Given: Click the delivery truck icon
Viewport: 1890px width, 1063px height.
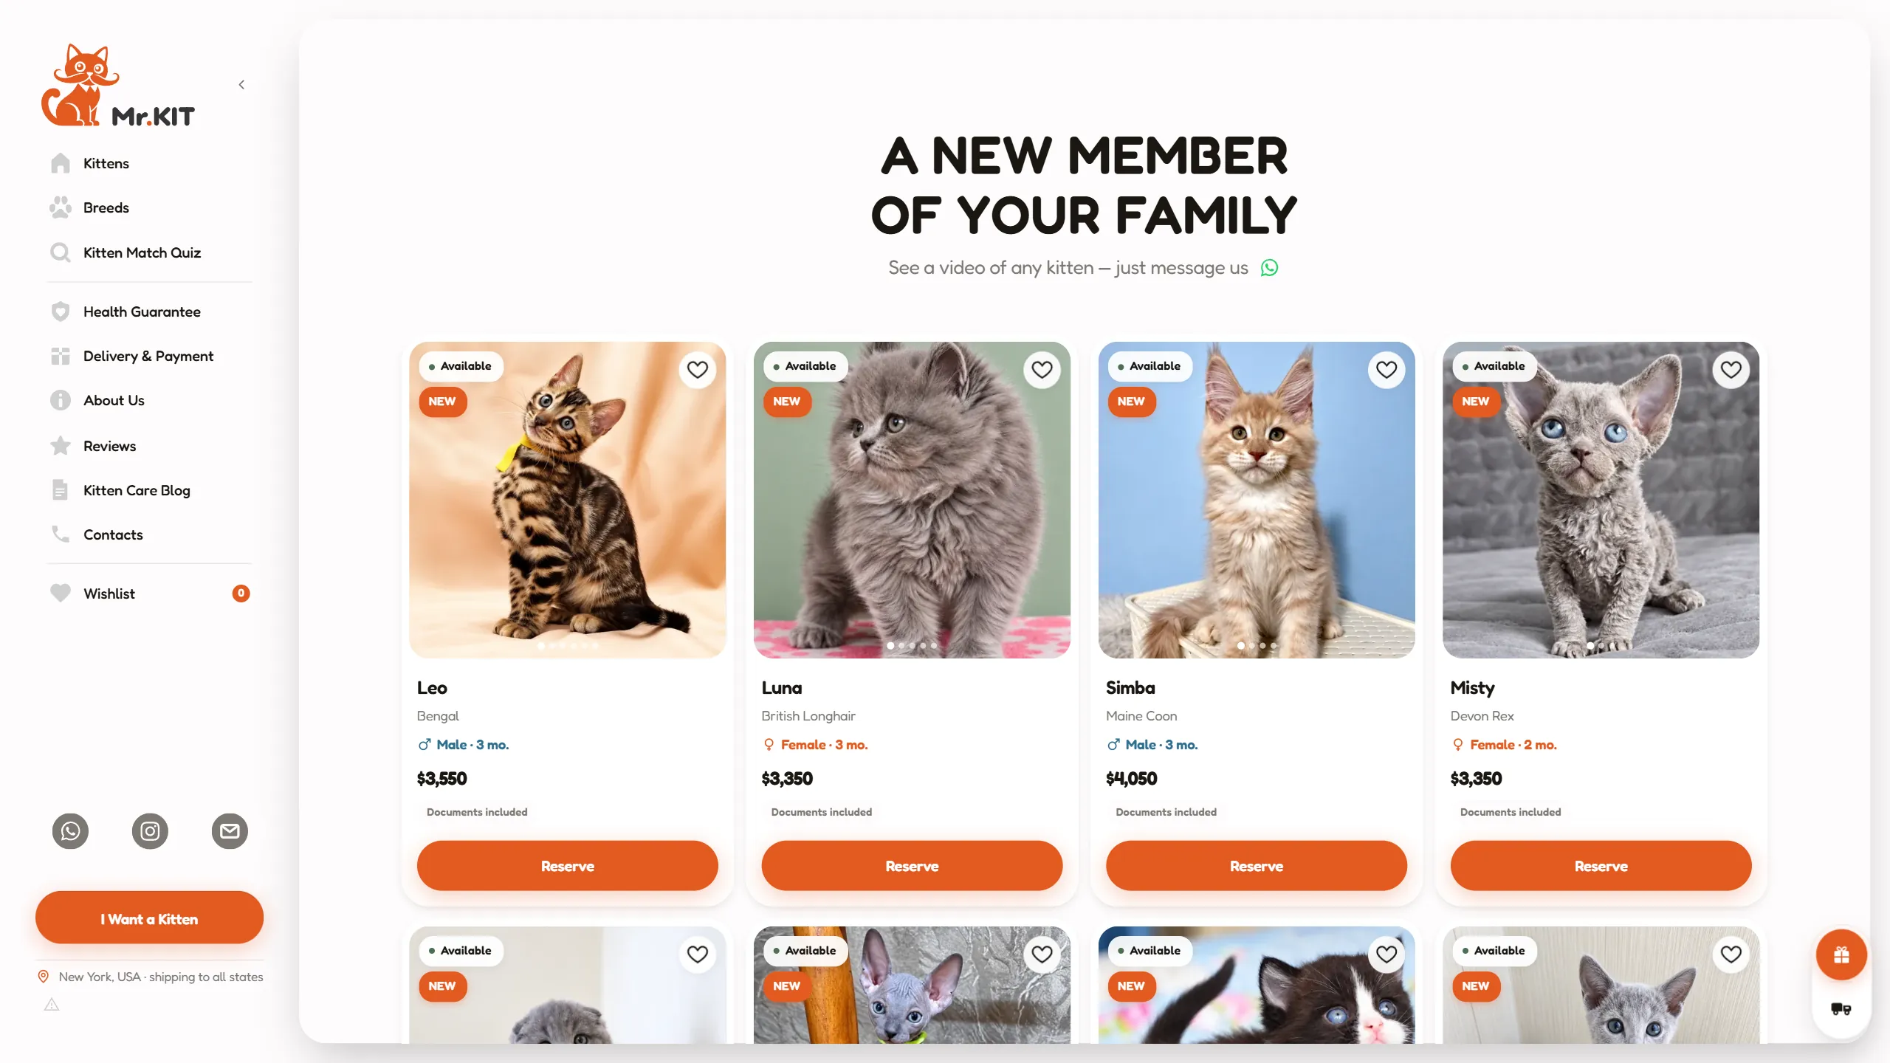Looking at the screenshot, I should 1841,1008.
